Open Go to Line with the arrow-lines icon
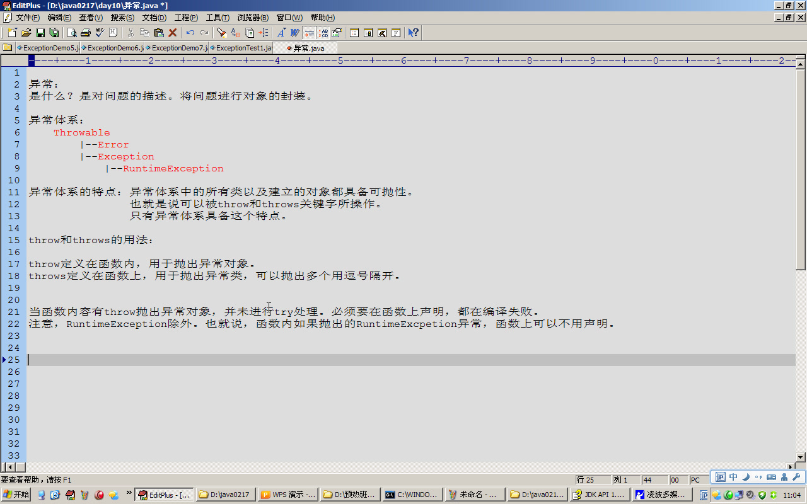807x504 pixels. (x=263, y=33)
